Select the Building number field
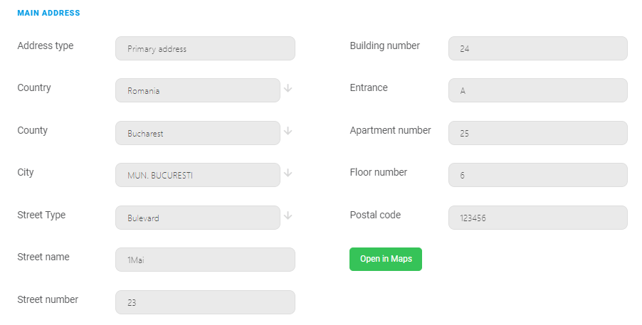Screen dimensions: 642x325 [538, 48]
